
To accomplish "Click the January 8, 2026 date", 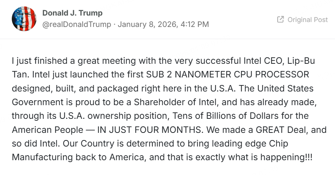I will (x=148, y=24).
